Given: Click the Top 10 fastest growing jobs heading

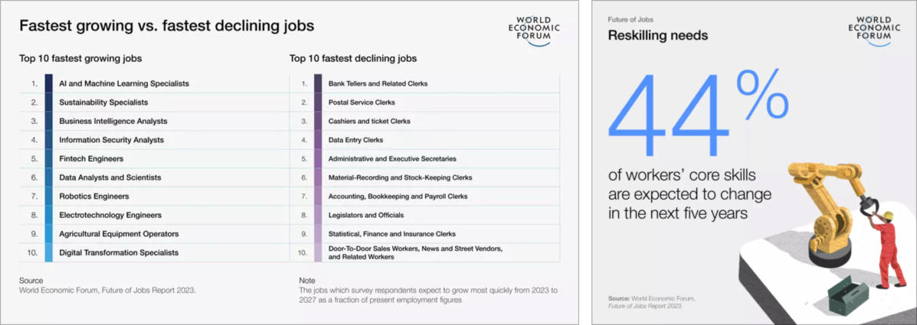Looking at the screenshot, I should 80,58.
